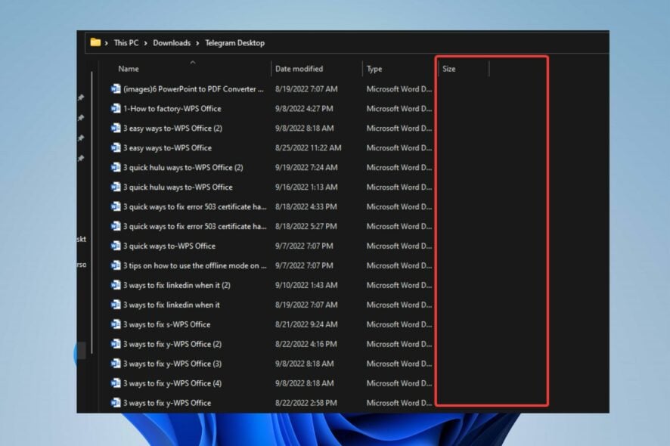Click the date '9/19/2022 7:24 AM'
The width and height of the screenshot is (670, 446).
point(306,168)
